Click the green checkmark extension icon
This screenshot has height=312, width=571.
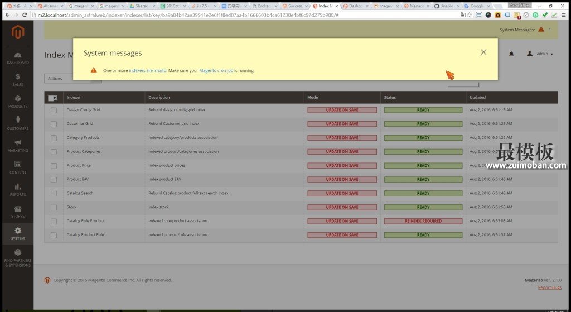(545, 15)
